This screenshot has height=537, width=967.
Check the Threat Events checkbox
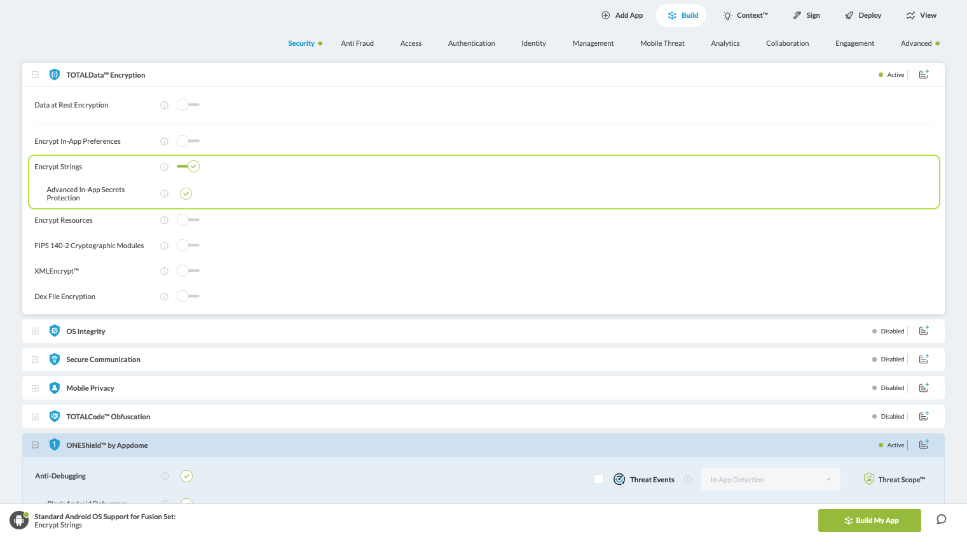[599, 480]
